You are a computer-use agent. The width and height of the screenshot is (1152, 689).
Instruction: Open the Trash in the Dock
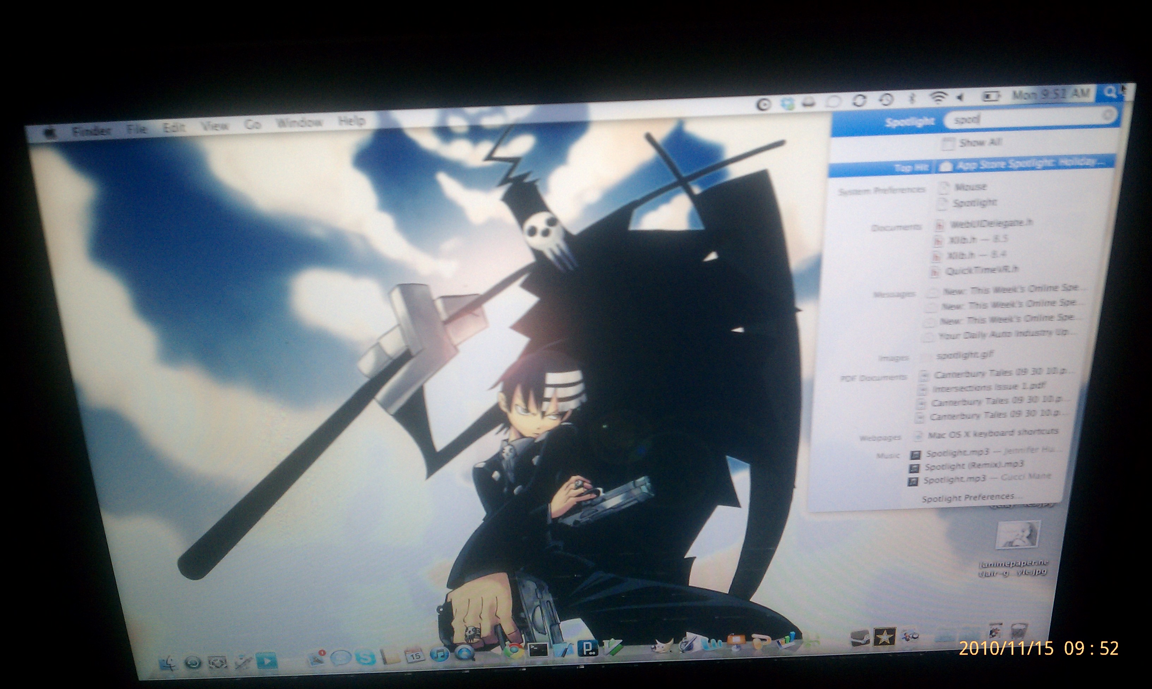[1019, 632]
